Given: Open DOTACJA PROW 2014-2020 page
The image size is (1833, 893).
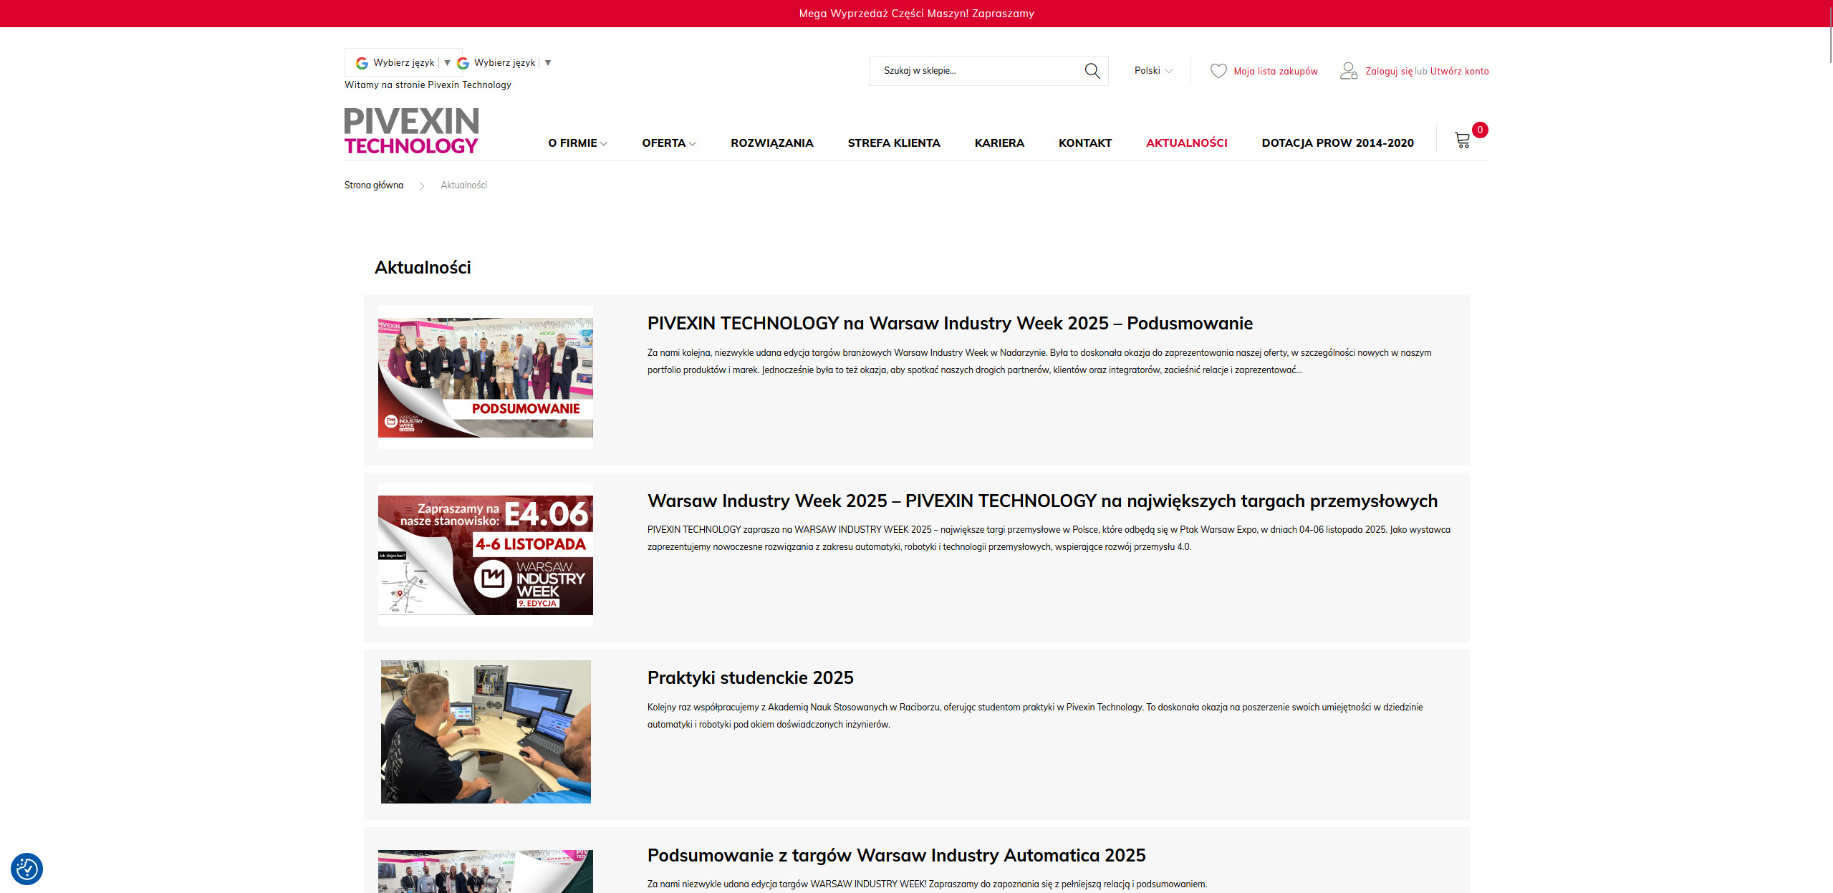Looking at the screenshot, I should pyautogui.click(x=1338, y=143).
